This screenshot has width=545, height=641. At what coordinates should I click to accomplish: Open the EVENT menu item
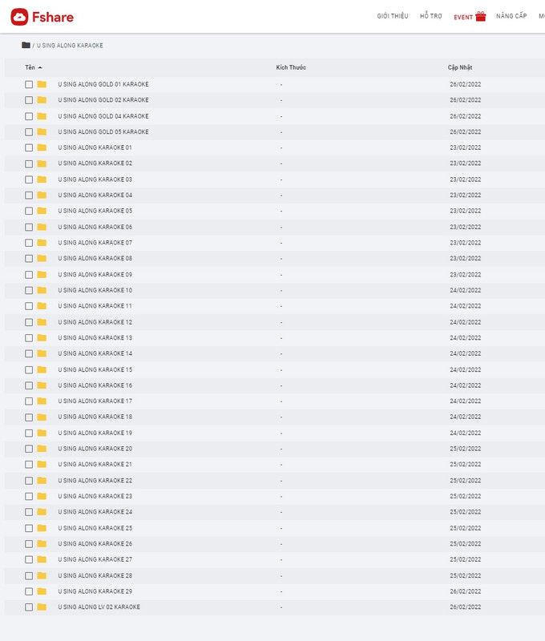(463, 17)
